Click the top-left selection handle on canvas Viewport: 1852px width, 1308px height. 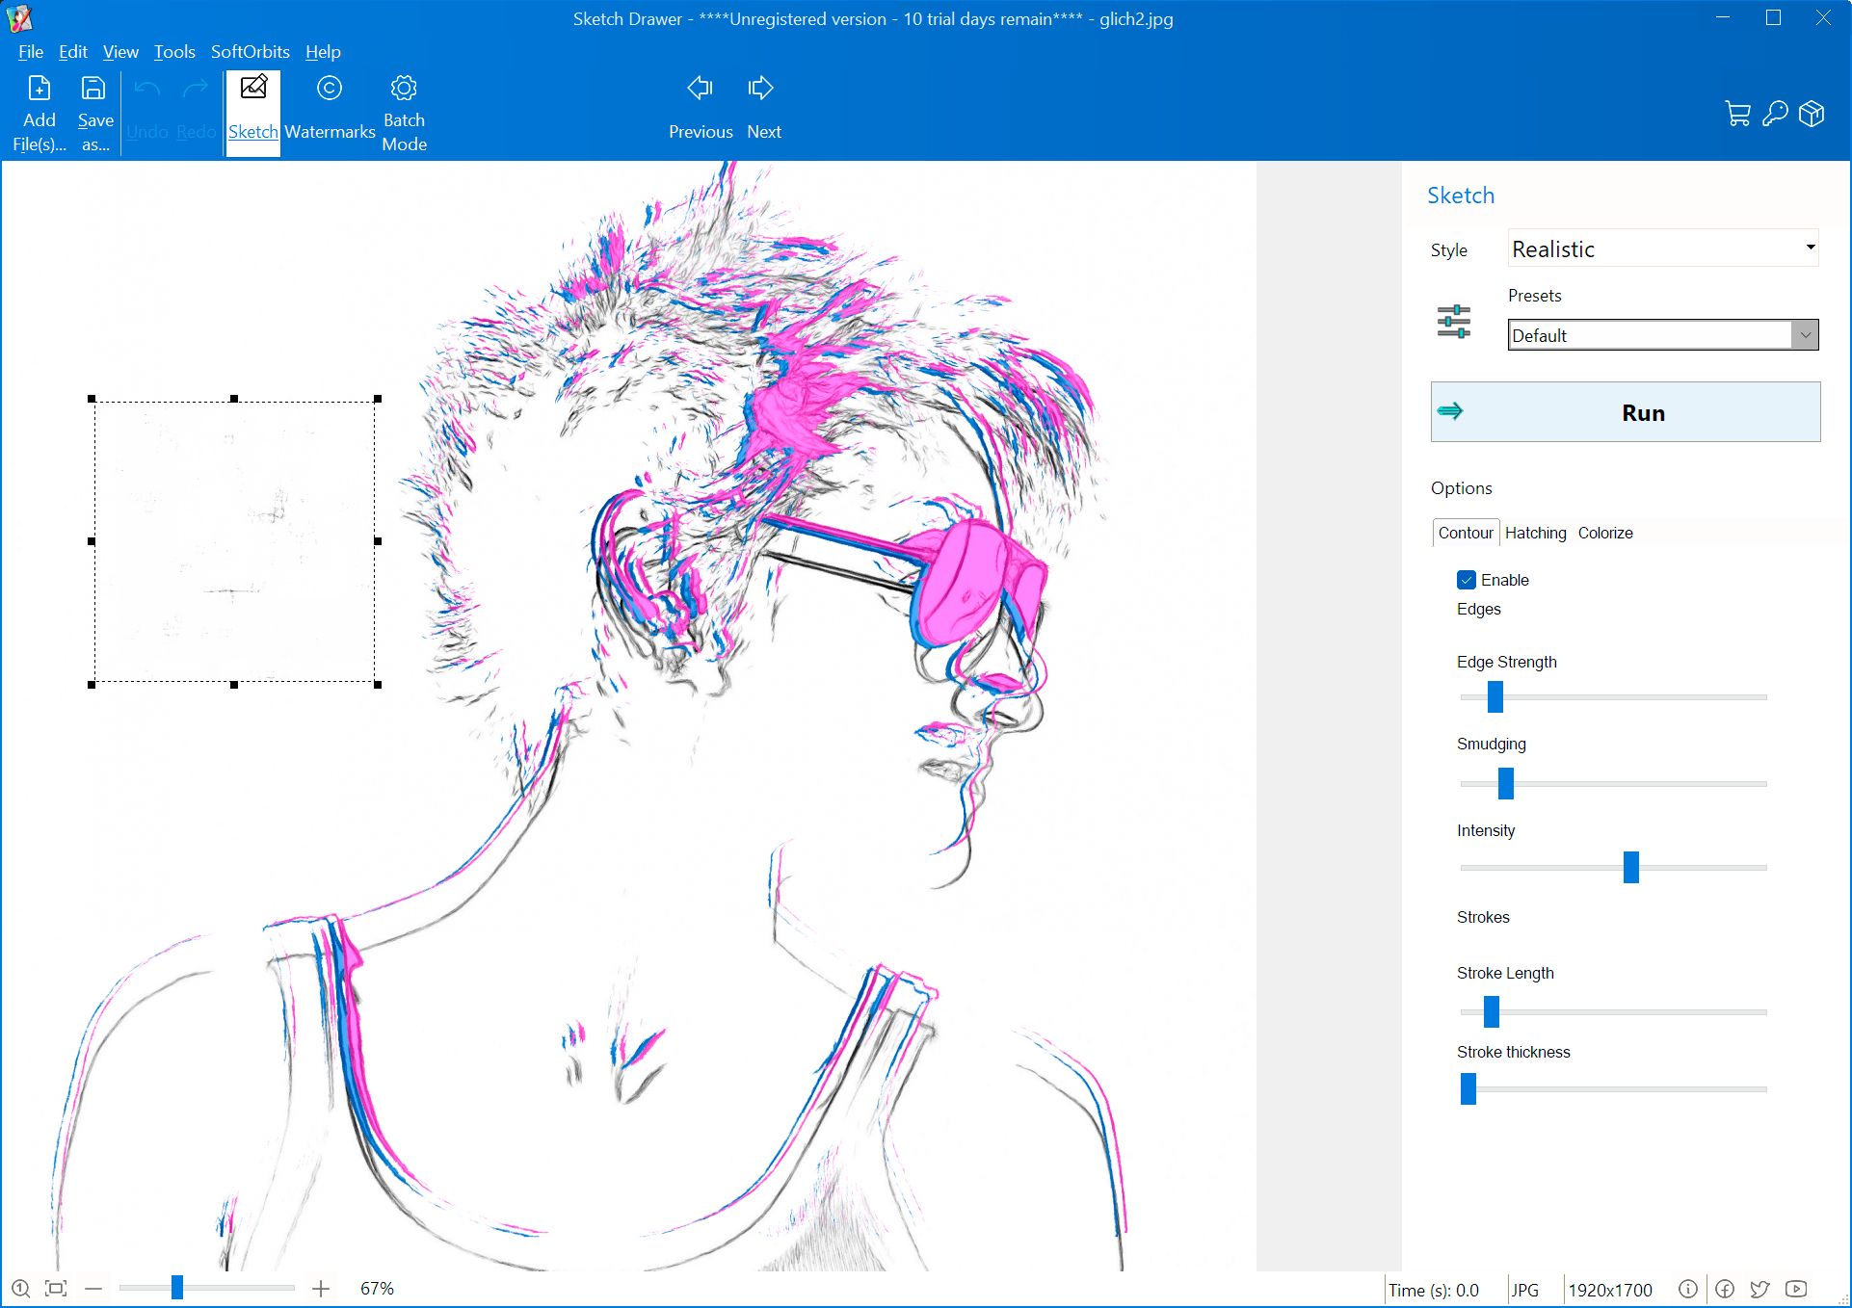click(x=92, y=399)
